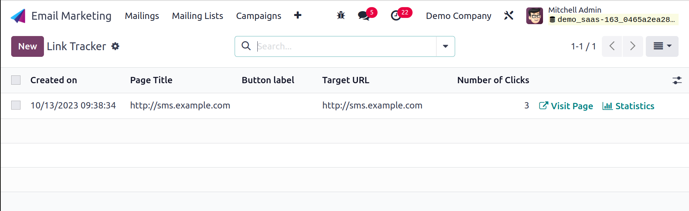Screen dimensions: 689x211
Task: Click the Email Marketing app logo
Action: tap(18, 16)
